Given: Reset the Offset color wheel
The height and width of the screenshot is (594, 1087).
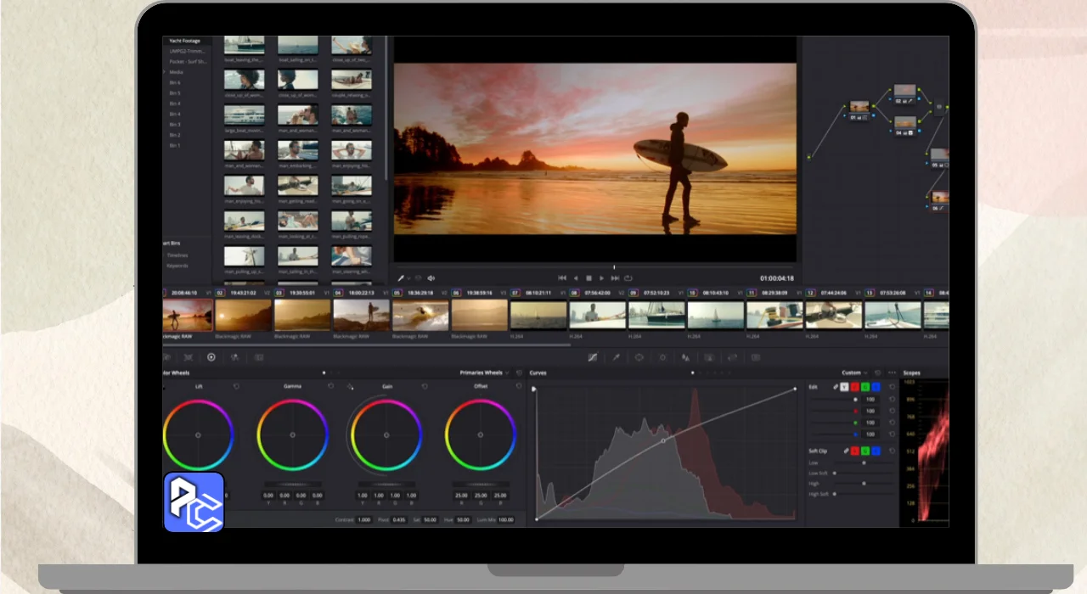Looking at the screenshot, I should click(519, 386).
